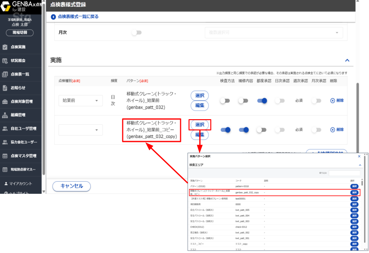Open the 始業前 inspection type dropdown
This screenshot has height=253, width=369.
80,101
